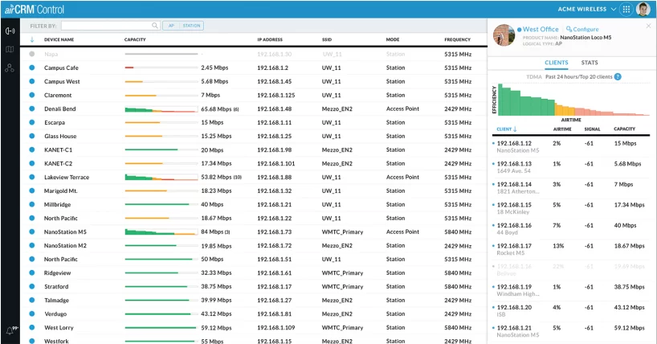Viewport: 657px width, 344px height.
Task: Click Millbridge status dot
Action: click(32, 204)
